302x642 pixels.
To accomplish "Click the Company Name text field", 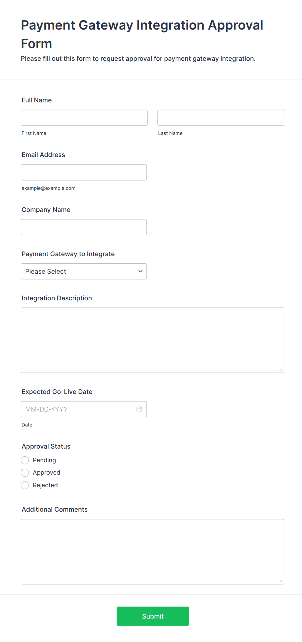I will tap(84, 227).
